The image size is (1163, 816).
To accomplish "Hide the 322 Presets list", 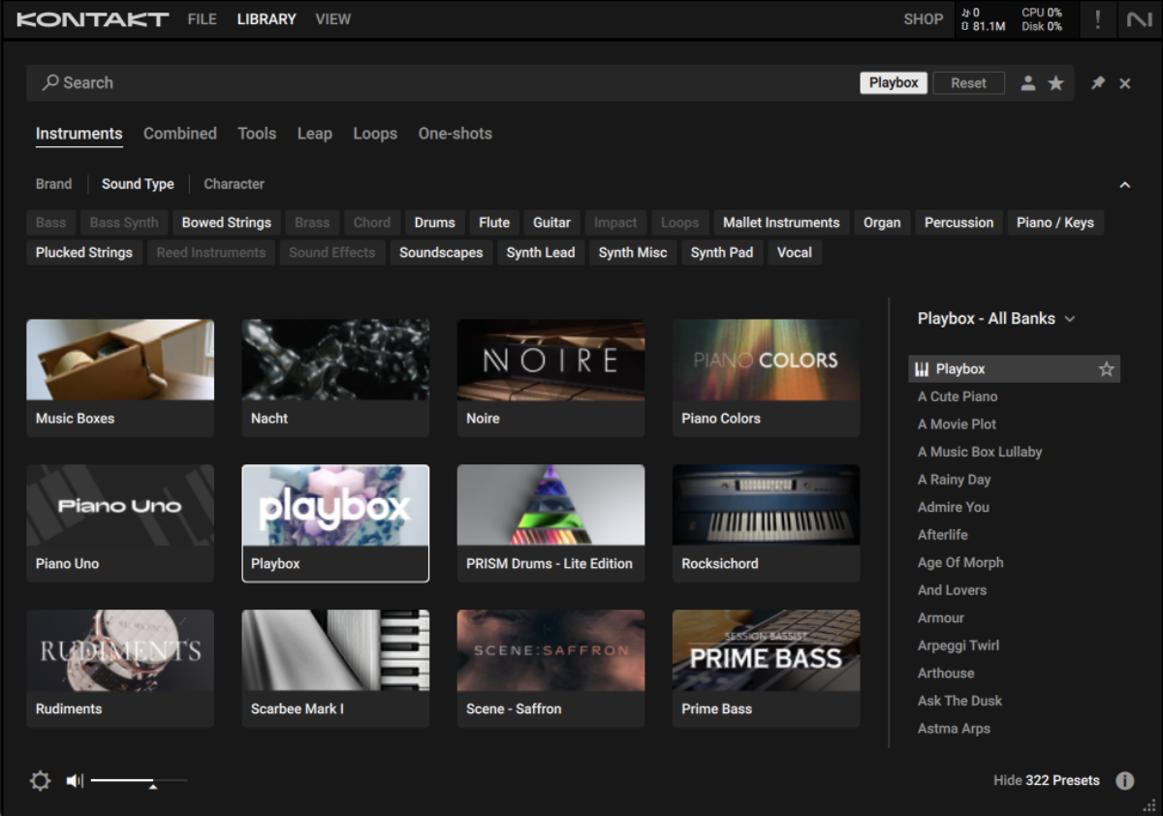I will (x=1047, y=780).
